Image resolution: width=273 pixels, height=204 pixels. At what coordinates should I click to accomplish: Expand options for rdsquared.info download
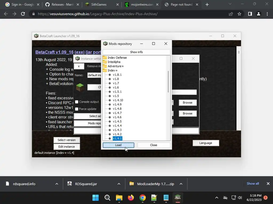point(57,184)
